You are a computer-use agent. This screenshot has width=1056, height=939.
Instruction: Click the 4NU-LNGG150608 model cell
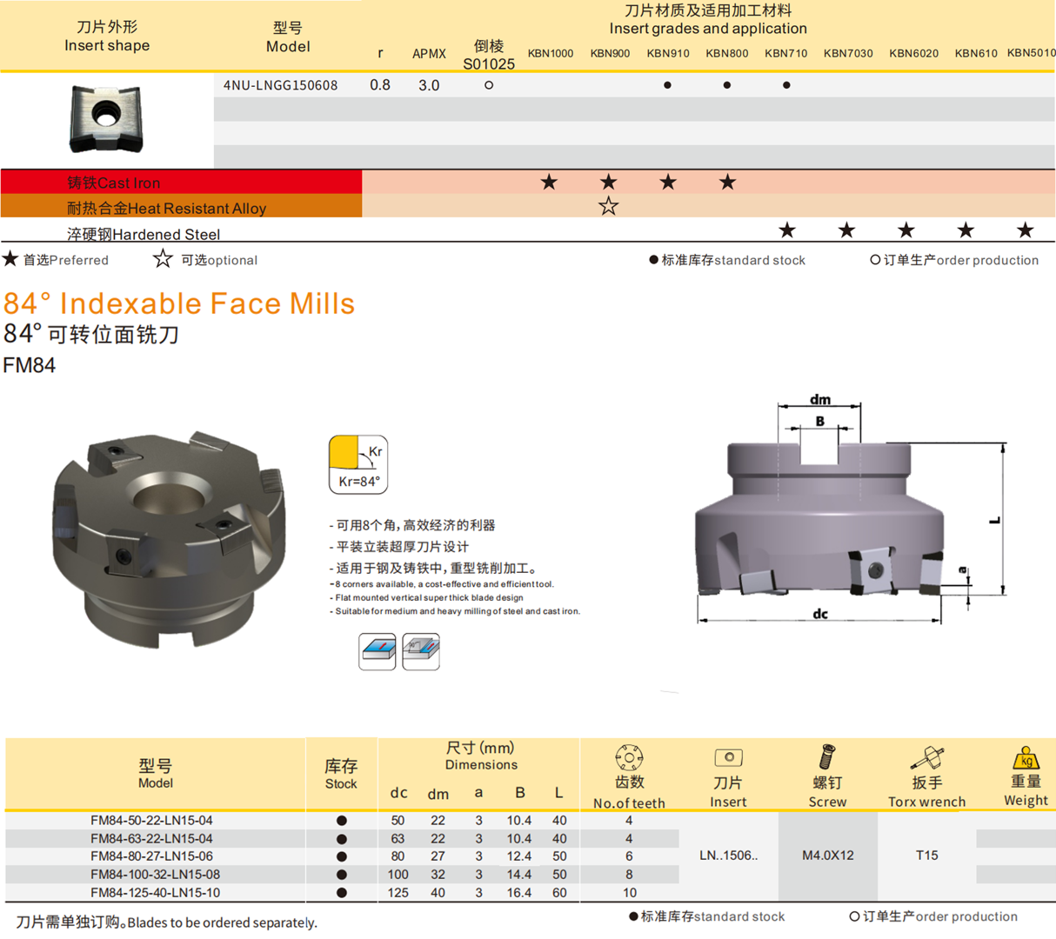click(x=281, y=85)
